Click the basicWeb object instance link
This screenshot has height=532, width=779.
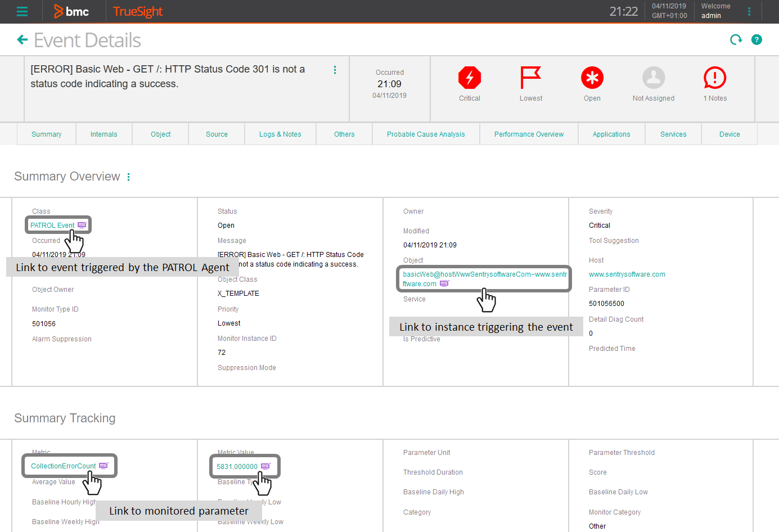pos(485,278)
